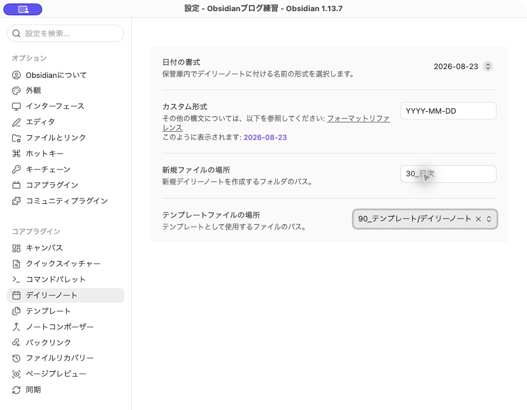
Task: Click the コアプラグイン box icon
Action: tap(16, 185)
